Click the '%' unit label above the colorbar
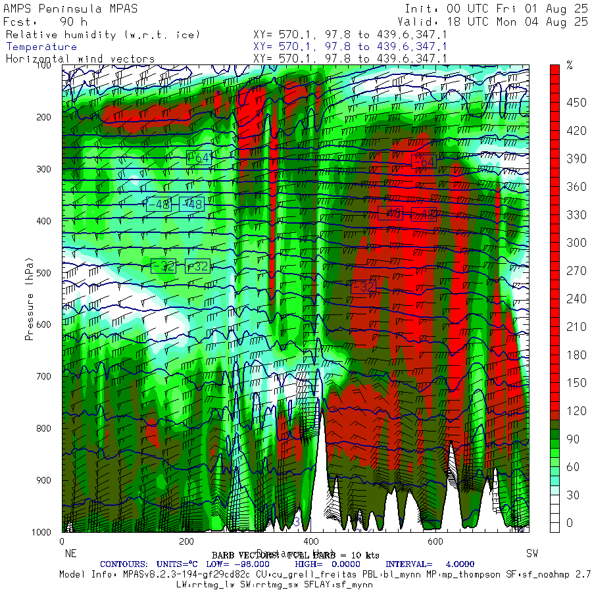The image size is (592, 592). (x=570, y=66)
